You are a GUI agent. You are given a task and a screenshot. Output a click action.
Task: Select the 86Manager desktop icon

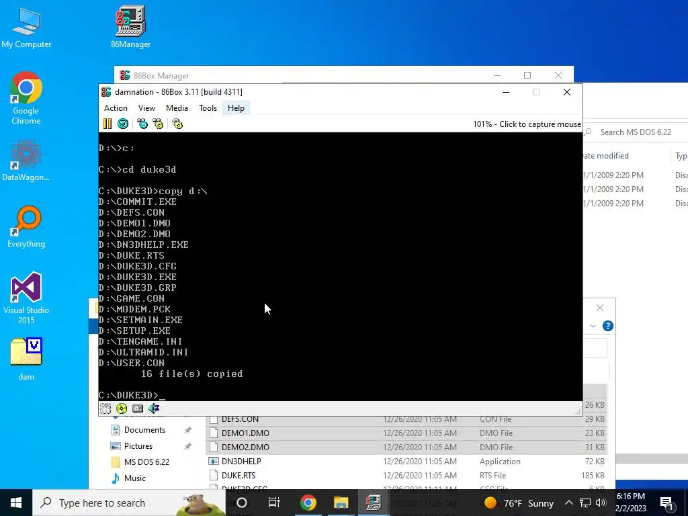click(131, 27)
